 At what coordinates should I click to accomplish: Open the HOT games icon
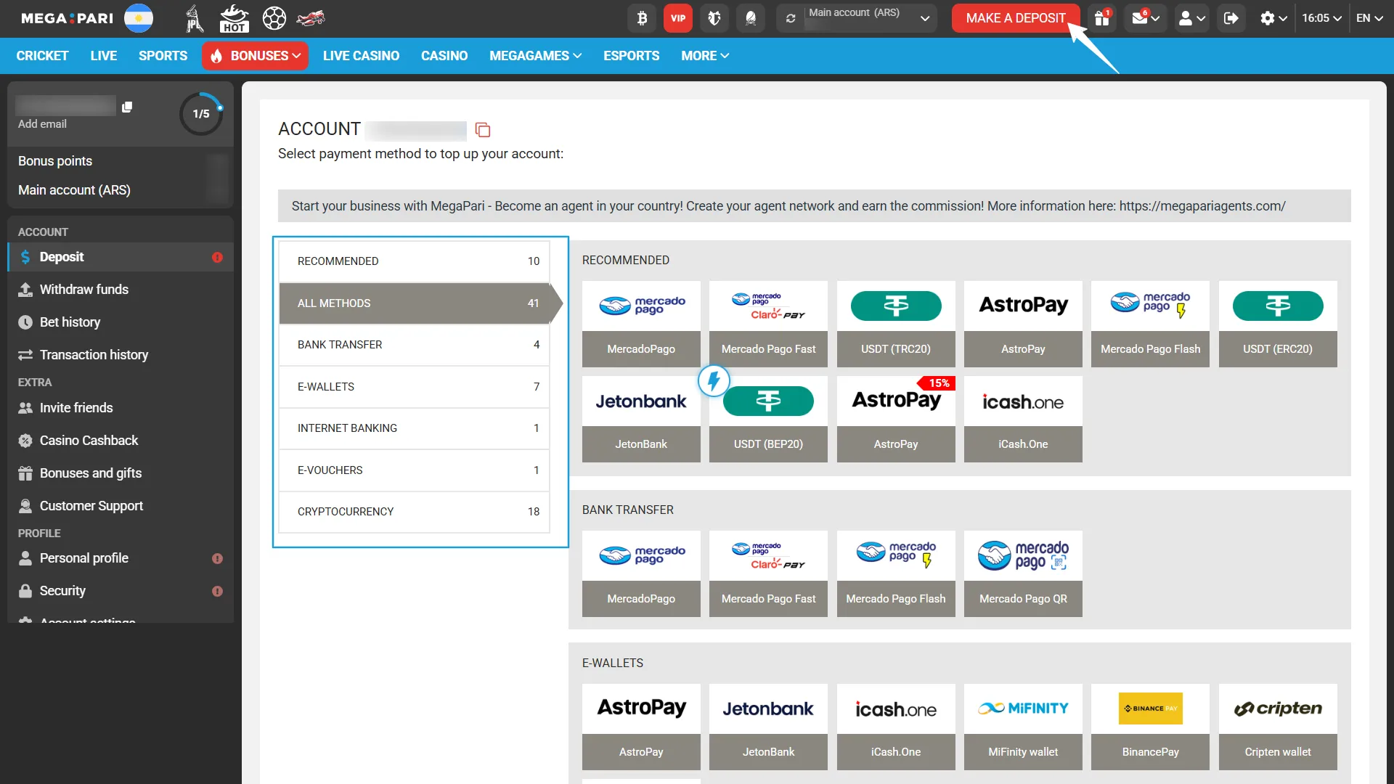pos(234,18)
